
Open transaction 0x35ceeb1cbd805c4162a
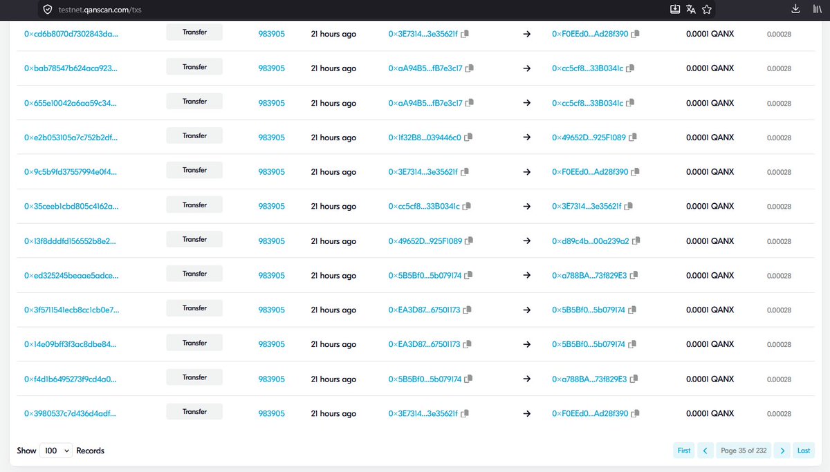click(x=71, y=206)
